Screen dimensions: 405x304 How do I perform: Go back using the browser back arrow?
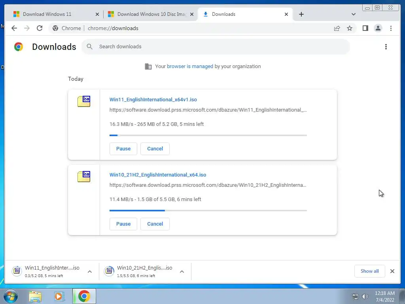coord(14,28)
